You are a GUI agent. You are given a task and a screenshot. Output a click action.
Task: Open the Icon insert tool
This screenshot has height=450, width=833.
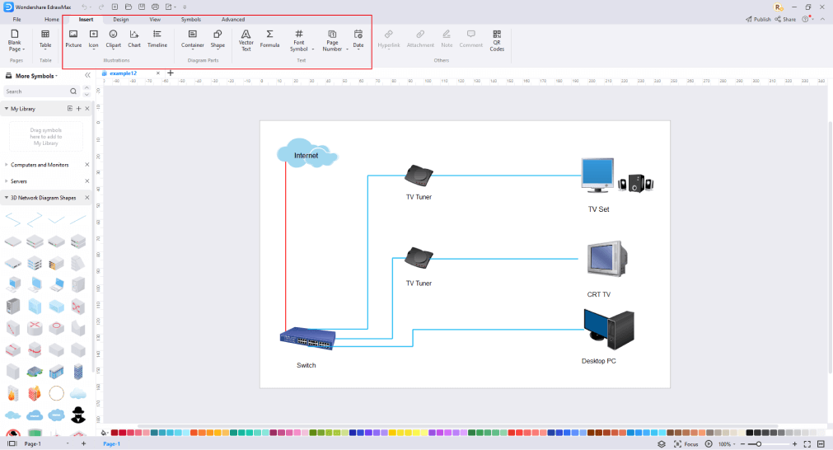pos(93,39)
